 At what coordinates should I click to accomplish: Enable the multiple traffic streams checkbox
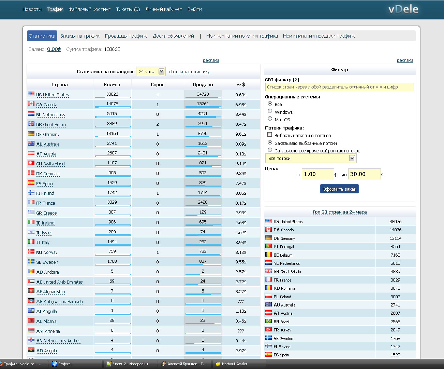click(269, 135)
